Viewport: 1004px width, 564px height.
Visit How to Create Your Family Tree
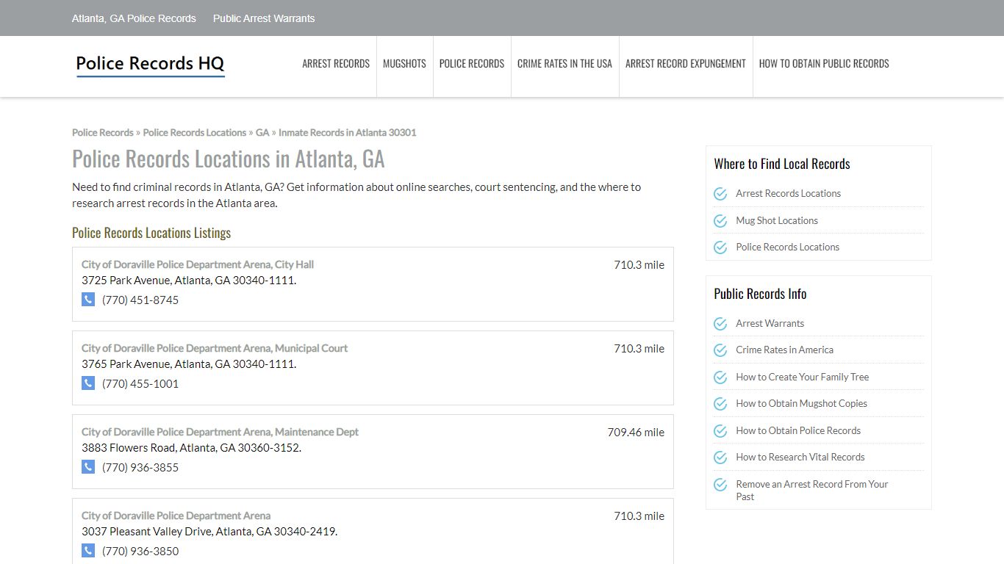pos(803,377)
